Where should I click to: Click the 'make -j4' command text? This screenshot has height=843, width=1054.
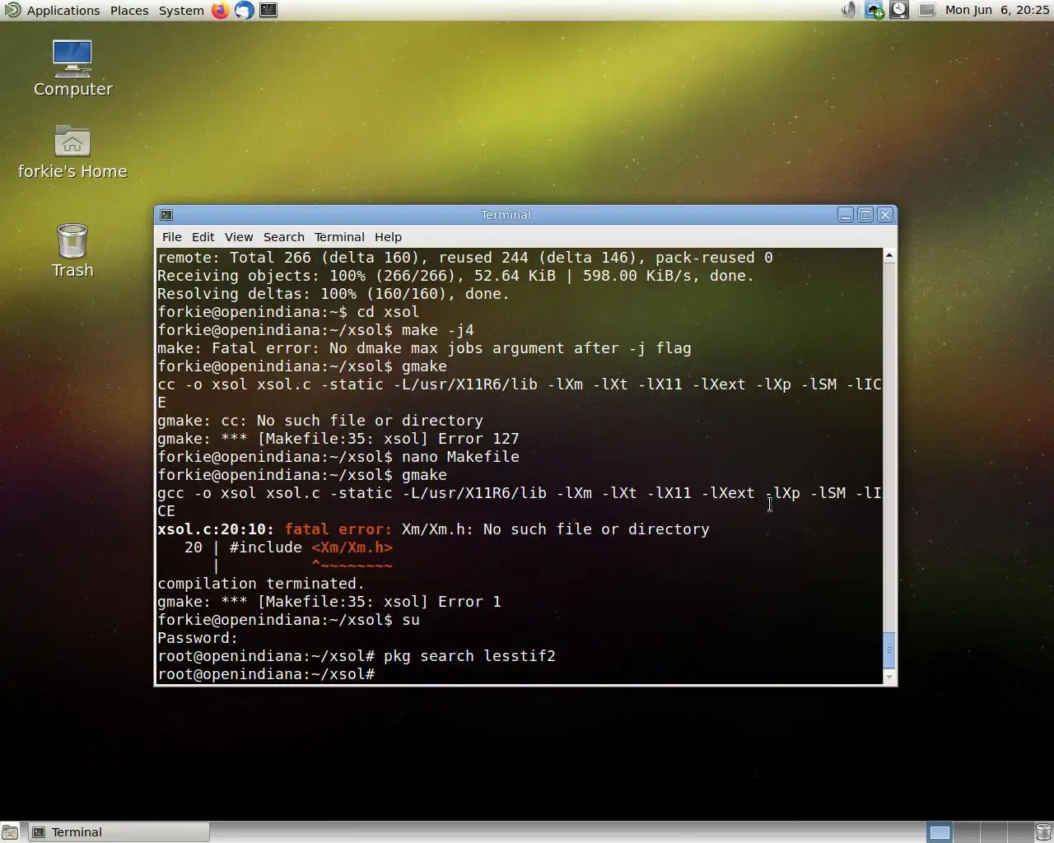tap(438, 330)
